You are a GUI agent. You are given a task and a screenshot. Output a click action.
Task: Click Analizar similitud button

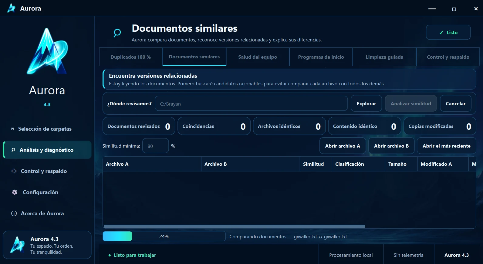click(x=411, y=103)
